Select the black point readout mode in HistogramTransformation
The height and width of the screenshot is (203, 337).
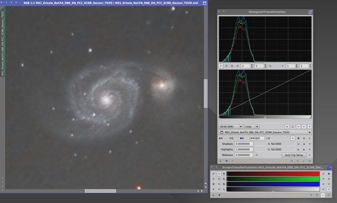tap(298, 138)
